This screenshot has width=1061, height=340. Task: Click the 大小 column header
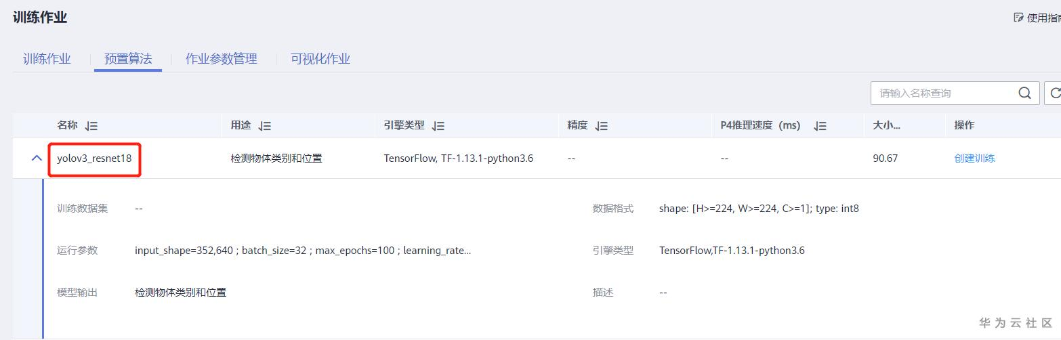(887, 125)
